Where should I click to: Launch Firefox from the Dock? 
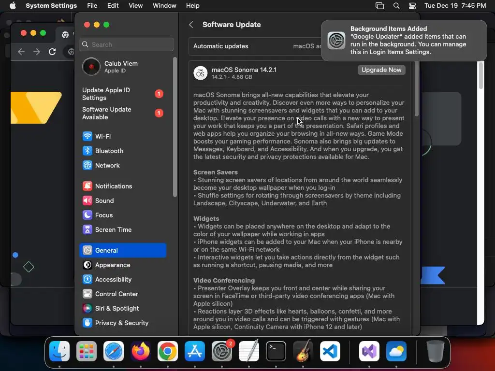(141, 351)
